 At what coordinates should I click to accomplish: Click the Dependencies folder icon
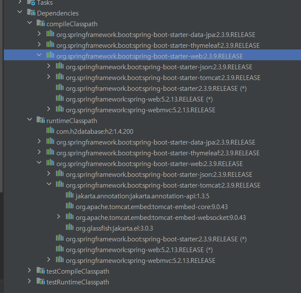(x=31, y=12)
